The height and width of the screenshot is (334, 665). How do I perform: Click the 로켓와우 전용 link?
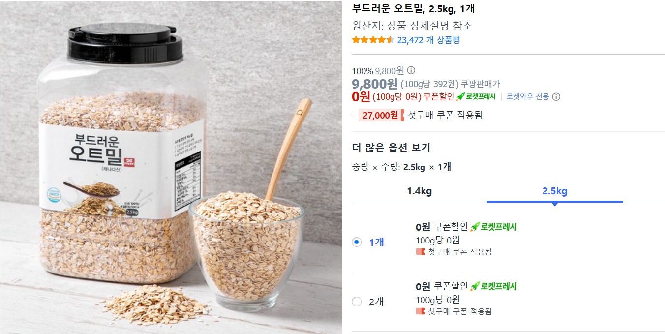click(x=528, y=97)
